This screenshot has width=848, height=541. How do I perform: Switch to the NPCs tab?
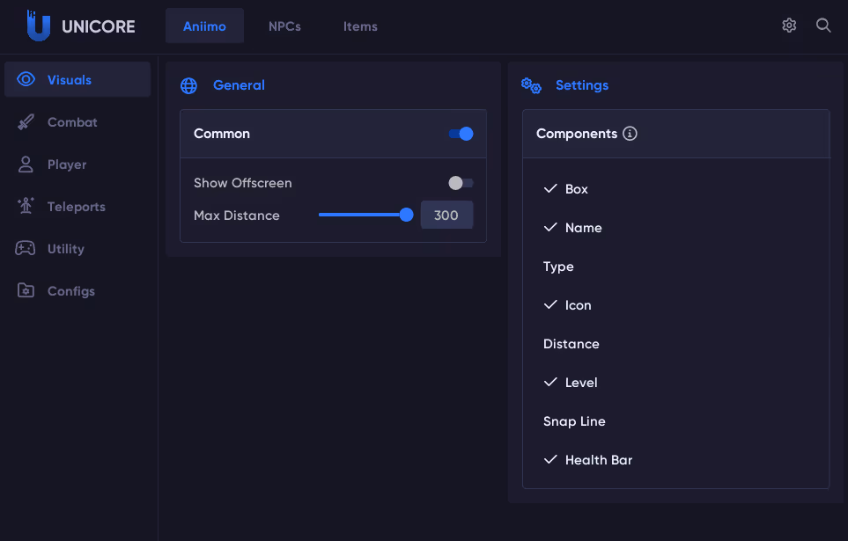tap(284, 26)
